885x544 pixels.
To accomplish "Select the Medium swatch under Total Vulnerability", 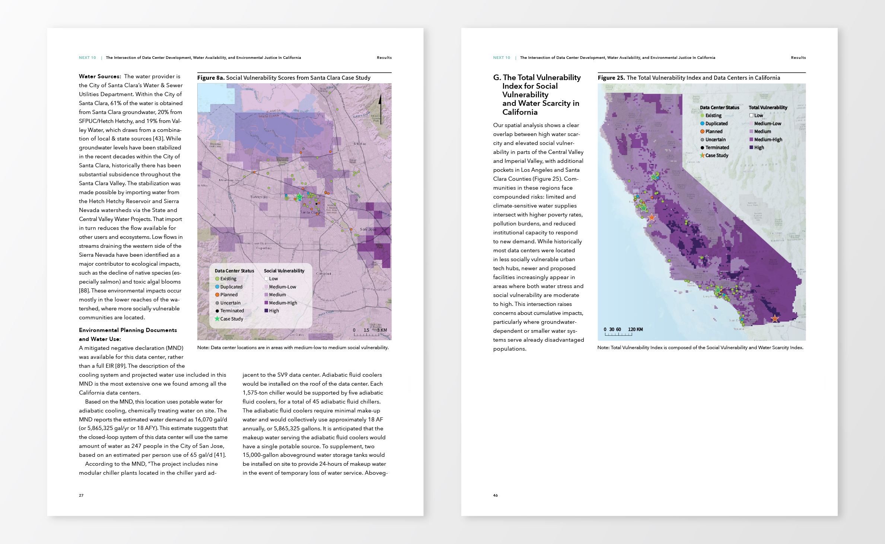I will [x=751, y=132].
